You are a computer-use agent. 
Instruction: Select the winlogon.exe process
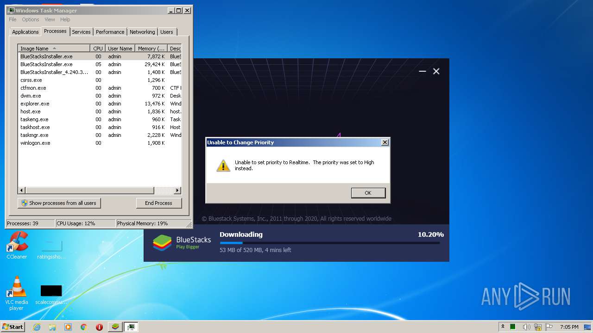click(100, 143)
